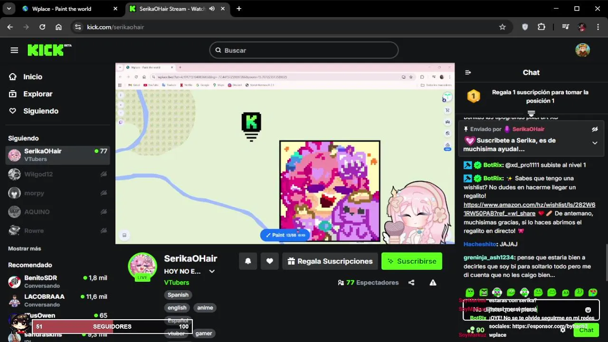
Task: Click the chat message input box
Action: 531,310
